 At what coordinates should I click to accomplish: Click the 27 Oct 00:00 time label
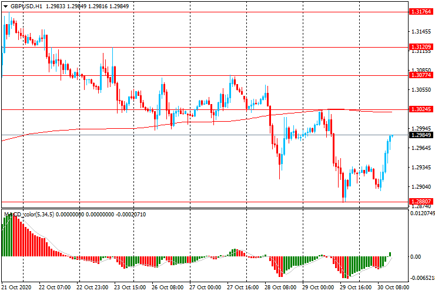point(205,287)
